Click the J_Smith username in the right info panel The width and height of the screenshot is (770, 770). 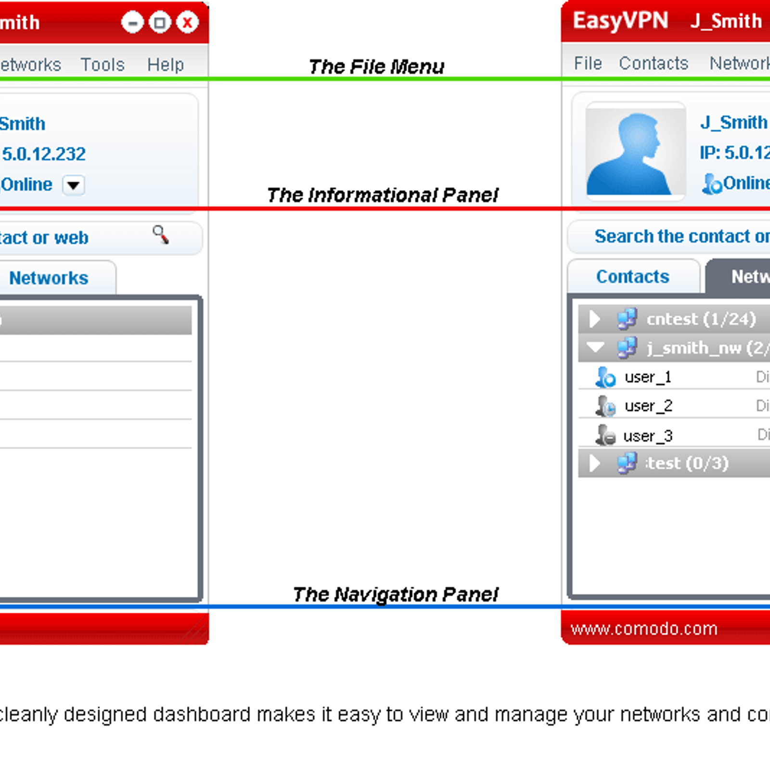pyautogui.click(x=734, y=122)
